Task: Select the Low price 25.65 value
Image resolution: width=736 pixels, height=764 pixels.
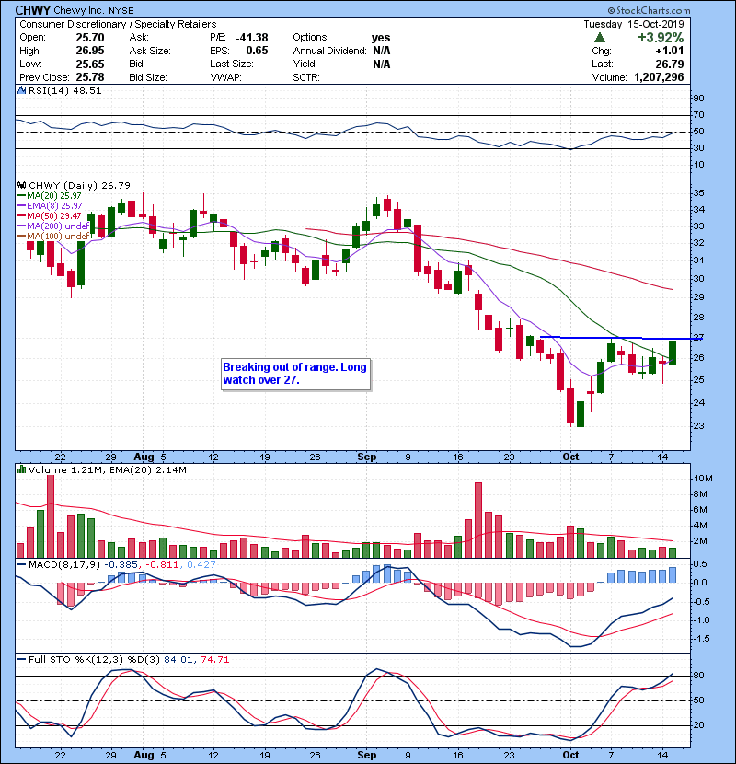Action: (89, 64)
